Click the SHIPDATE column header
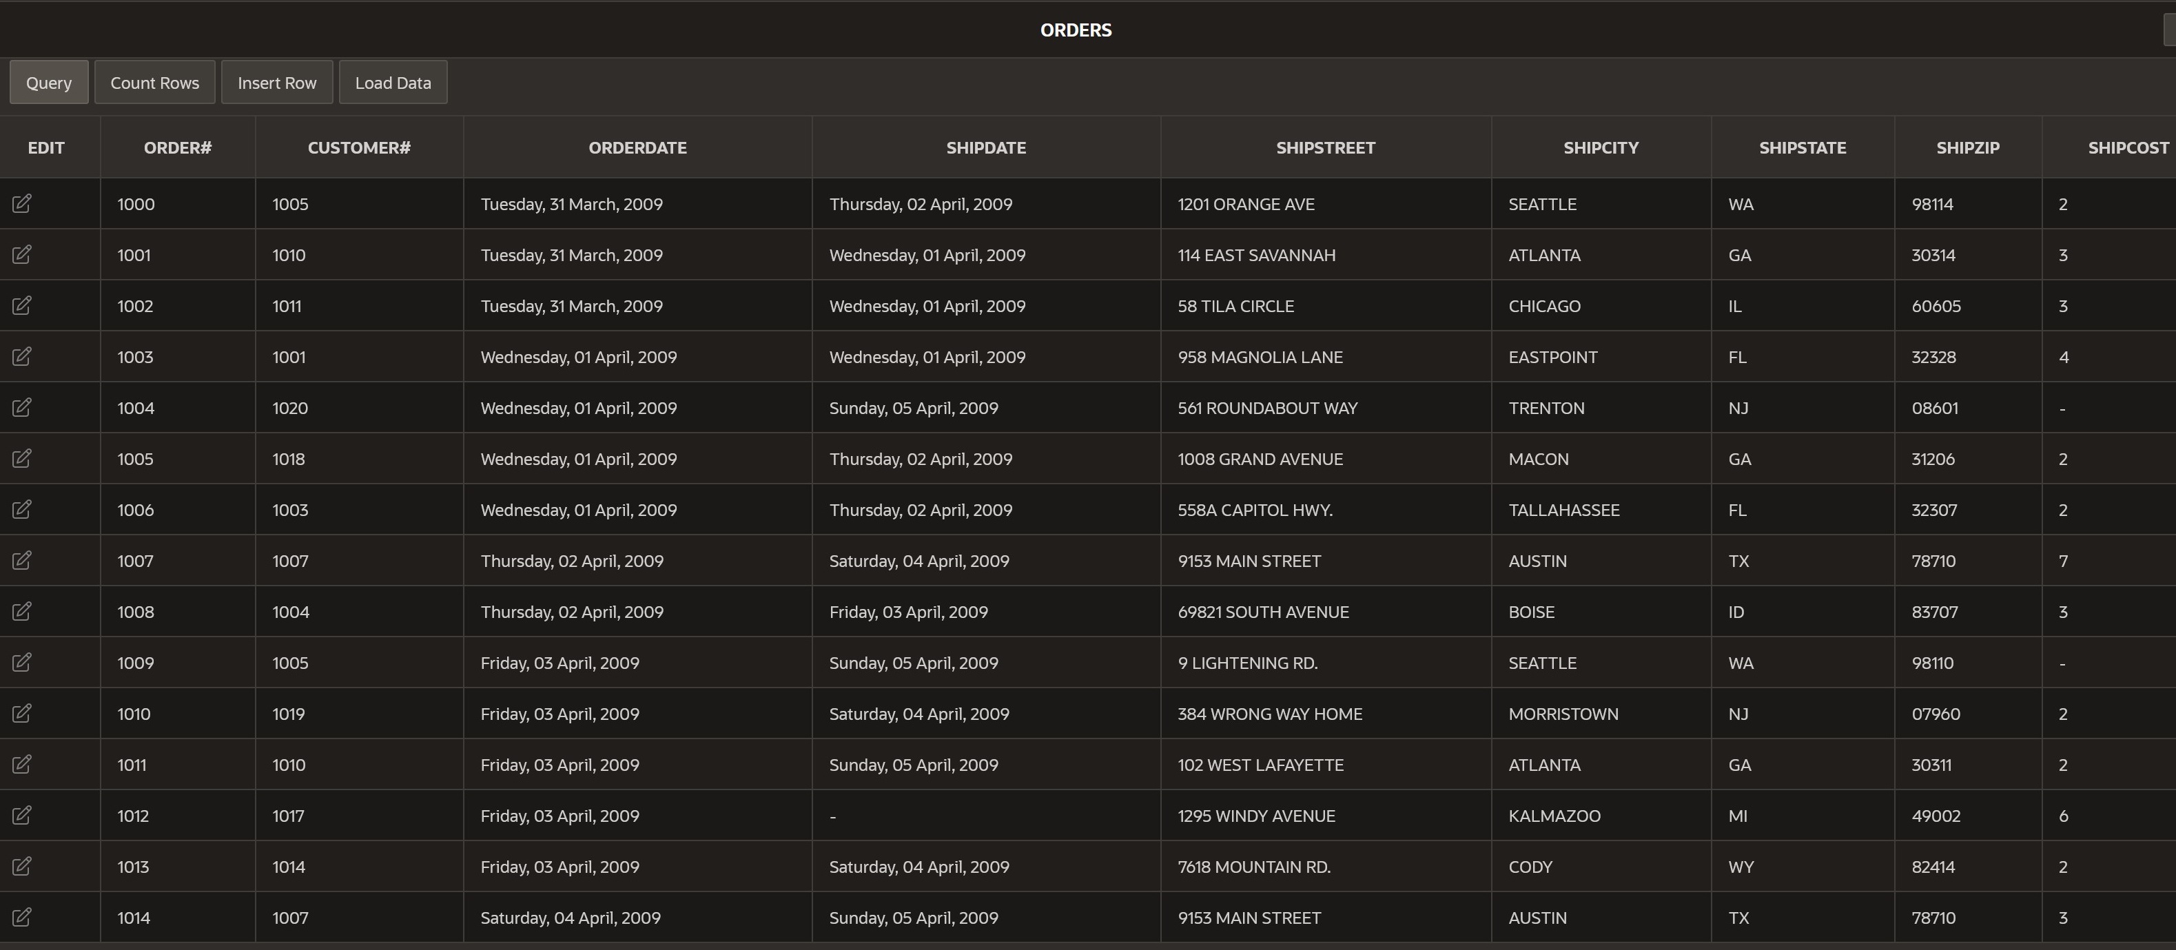This screenshot has width=2176, height=950. click(986, 147)
